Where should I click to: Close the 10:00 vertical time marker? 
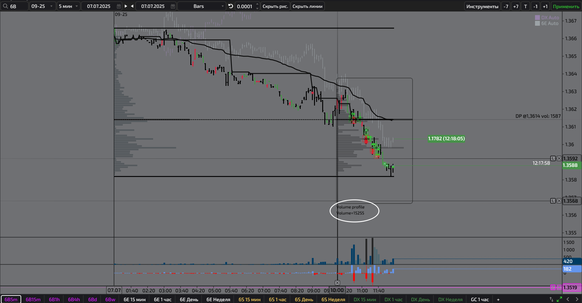337,283
